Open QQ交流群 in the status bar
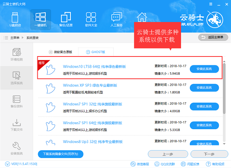The width and height of the screenshot is (231, 168). pyautogui.click(x=165, y=164)
